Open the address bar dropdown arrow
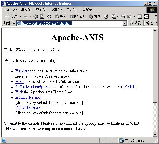The width and height of the screenshot is (159, 144). 124,23
